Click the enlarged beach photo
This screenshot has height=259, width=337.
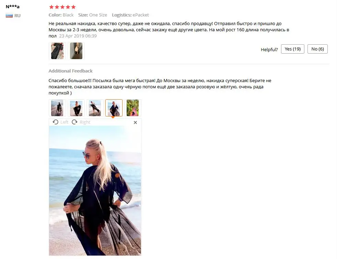tap(95, 191)
